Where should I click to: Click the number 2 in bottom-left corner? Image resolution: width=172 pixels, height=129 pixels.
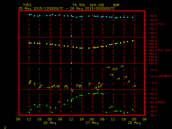pos(5,127)
